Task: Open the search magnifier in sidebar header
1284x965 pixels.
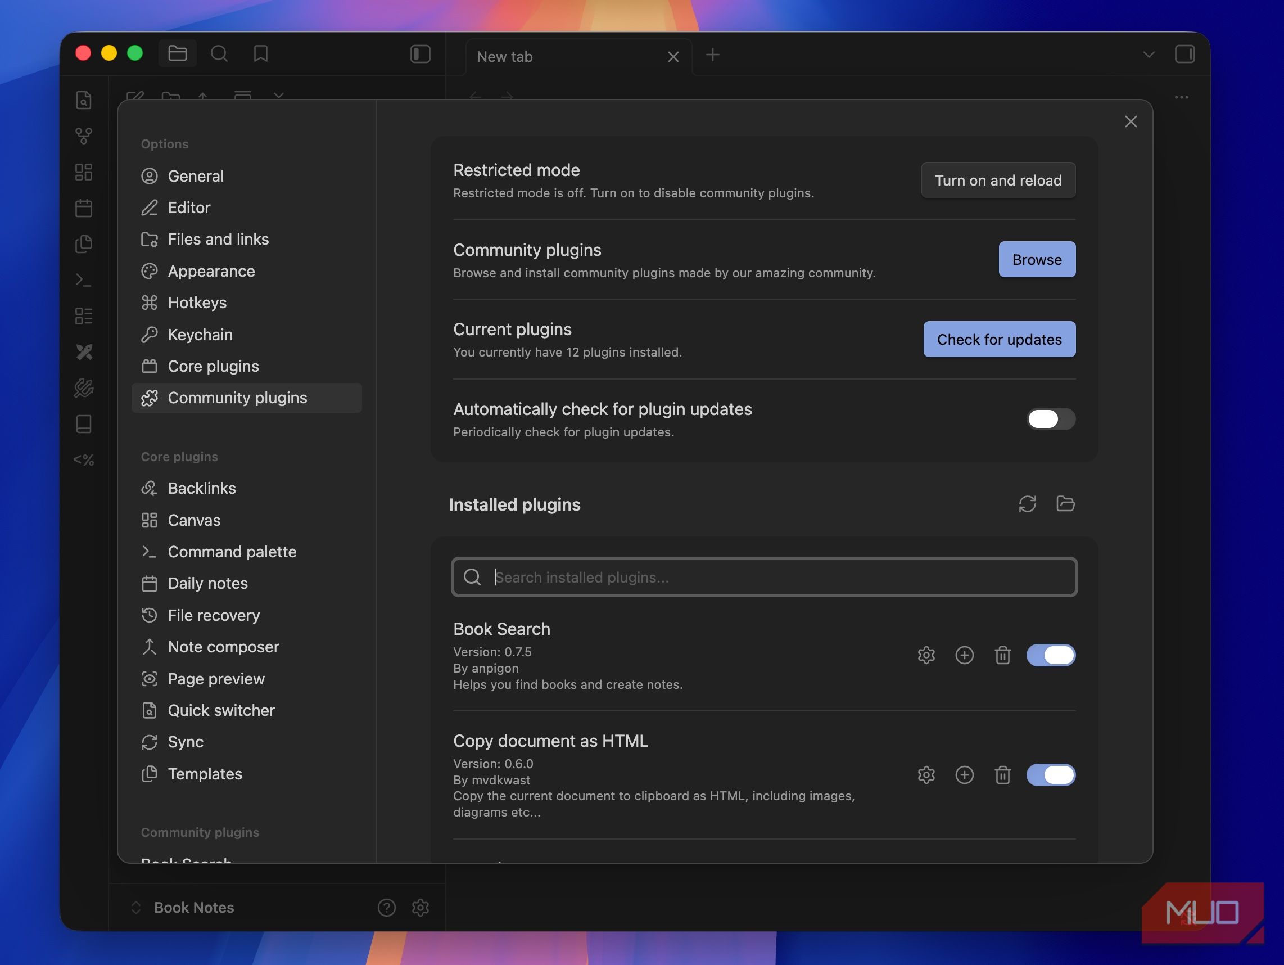Action: click(x=219, y=54)
